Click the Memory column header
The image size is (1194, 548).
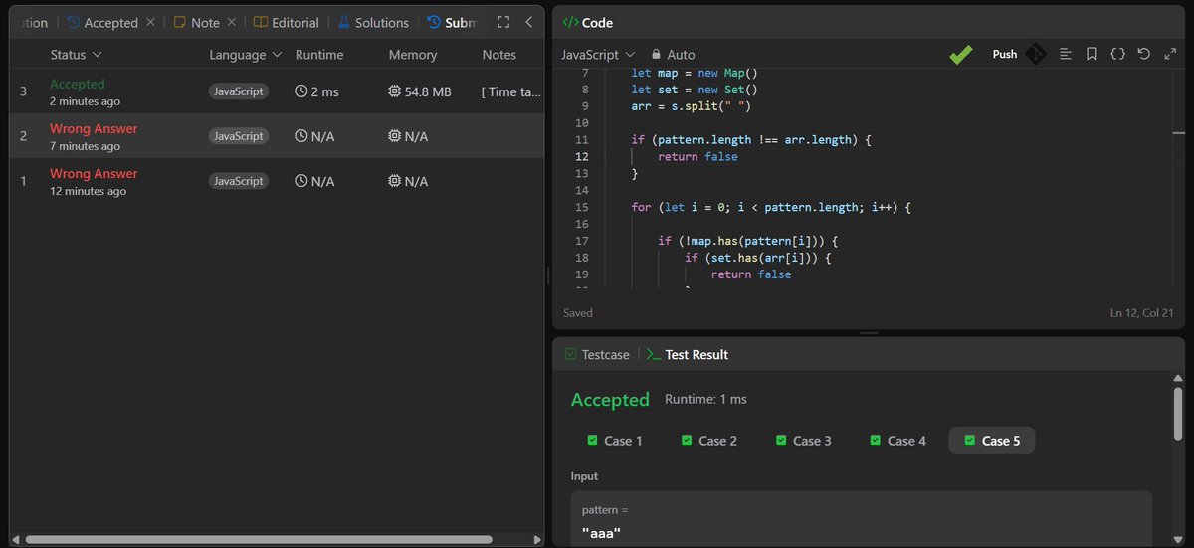[x=413, y=55]
